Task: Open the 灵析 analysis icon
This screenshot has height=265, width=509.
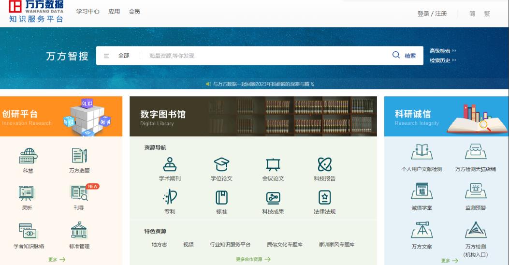Action: click(26, 193)
